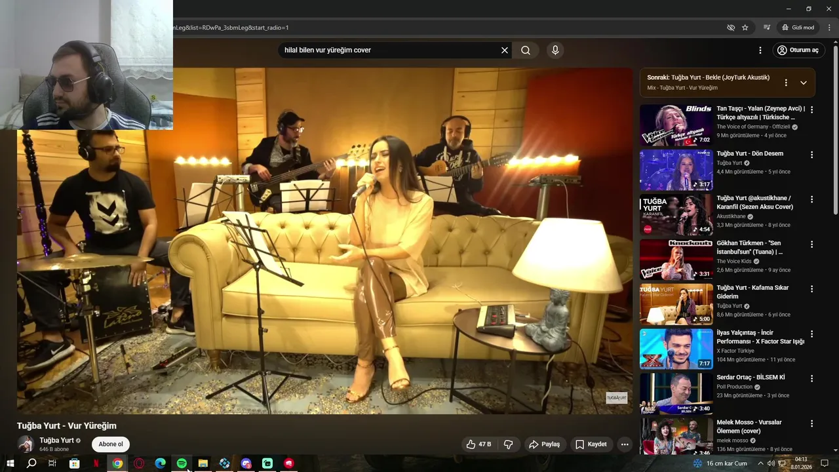Open options menu for Serdar Ortaç video
Viewport: 839px width, 472px height.
tap(812, 378)
